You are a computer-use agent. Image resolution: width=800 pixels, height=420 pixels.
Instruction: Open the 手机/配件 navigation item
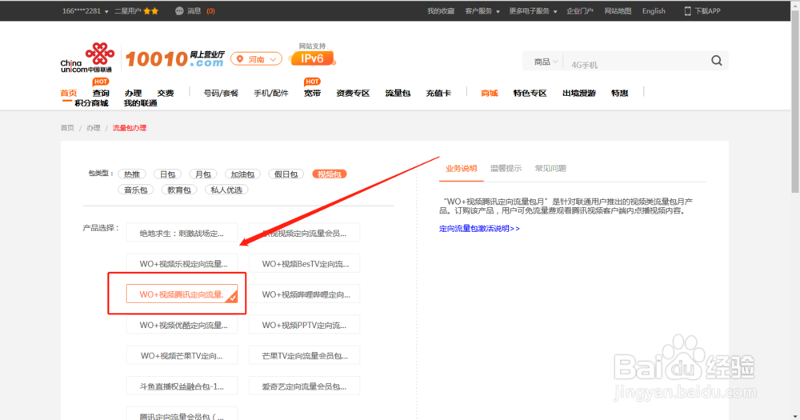271,93
